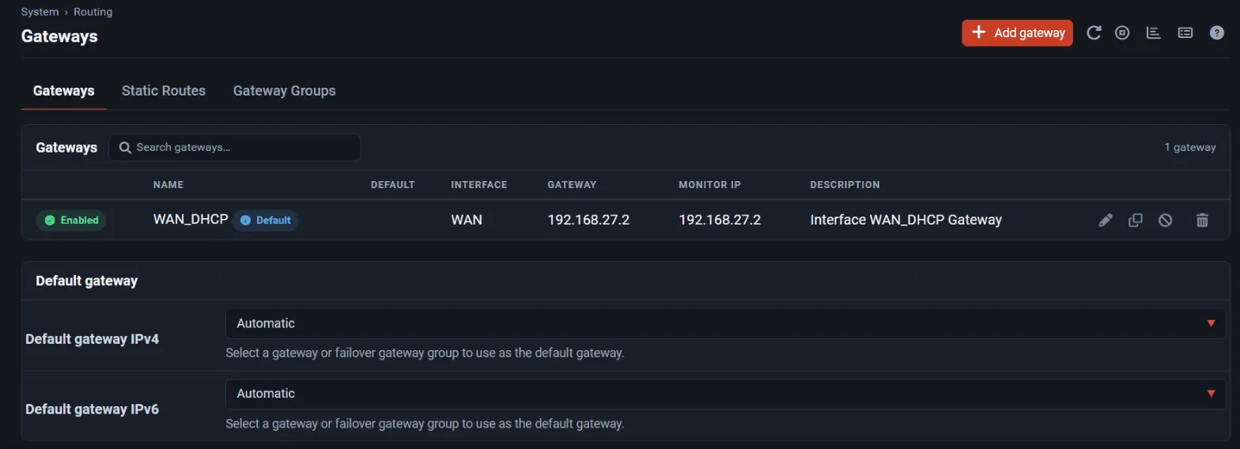1240x449 pixels.
Task: Switch to the Static Routes tab
Action: [164, 91]
